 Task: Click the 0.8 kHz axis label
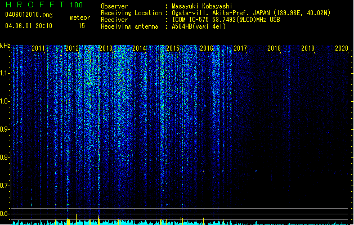(5, 157)
